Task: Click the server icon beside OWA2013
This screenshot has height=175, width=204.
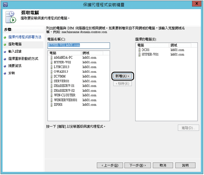Action: pyautogui.click(x=52, y=72)
